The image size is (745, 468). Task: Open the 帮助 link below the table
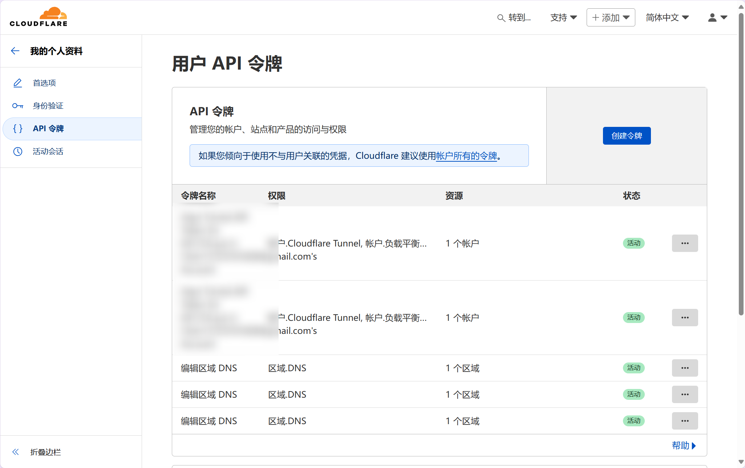pos(684,446)
